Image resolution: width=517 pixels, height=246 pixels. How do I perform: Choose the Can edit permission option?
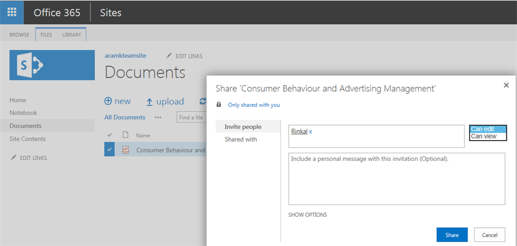pyautogui.click(x=483, y=129)
